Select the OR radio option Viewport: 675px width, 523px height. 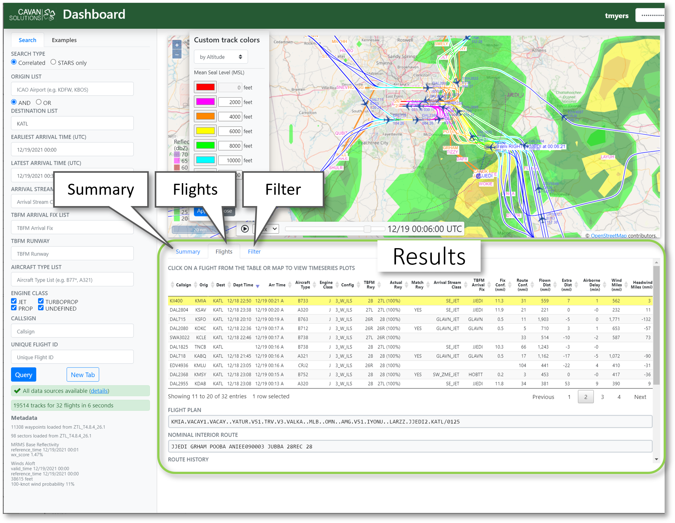39,102
